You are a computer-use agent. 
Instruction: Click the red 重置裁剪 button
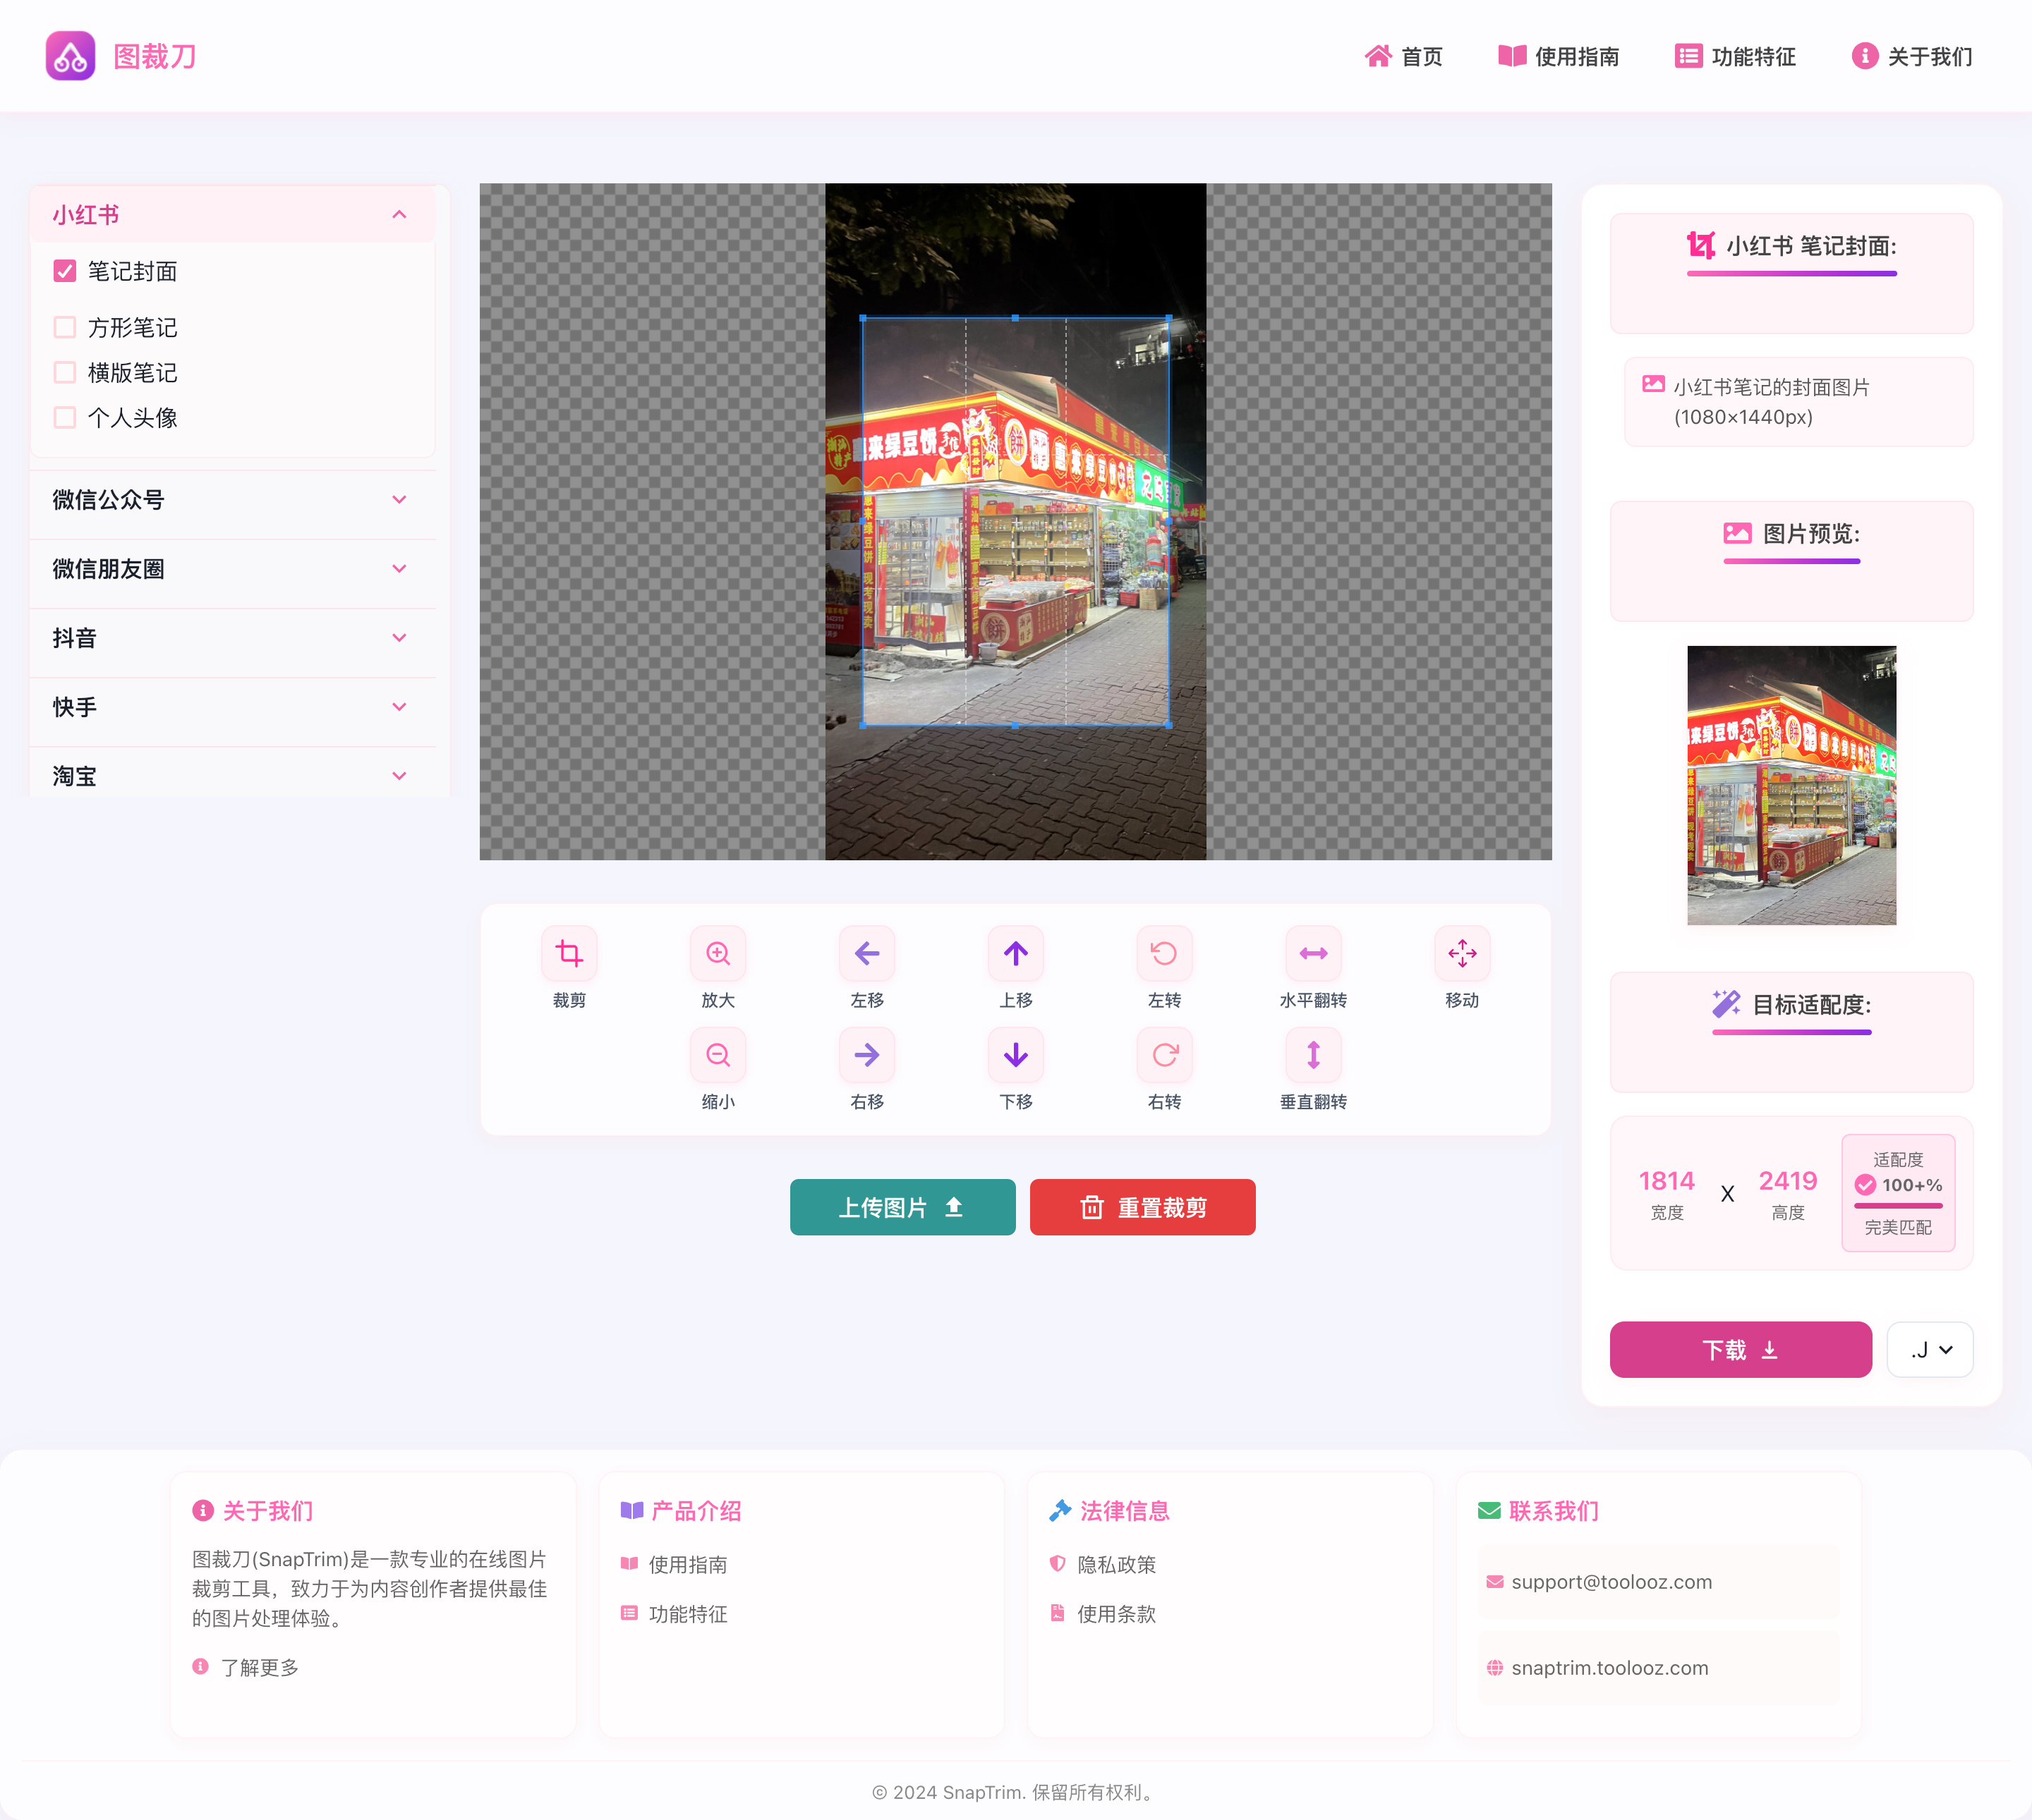coord(1142,1207)
